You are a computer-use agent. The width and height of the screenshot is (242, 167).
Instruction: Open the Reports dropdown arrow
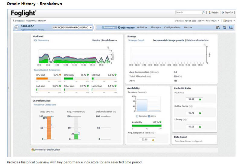tap(234, 21)
